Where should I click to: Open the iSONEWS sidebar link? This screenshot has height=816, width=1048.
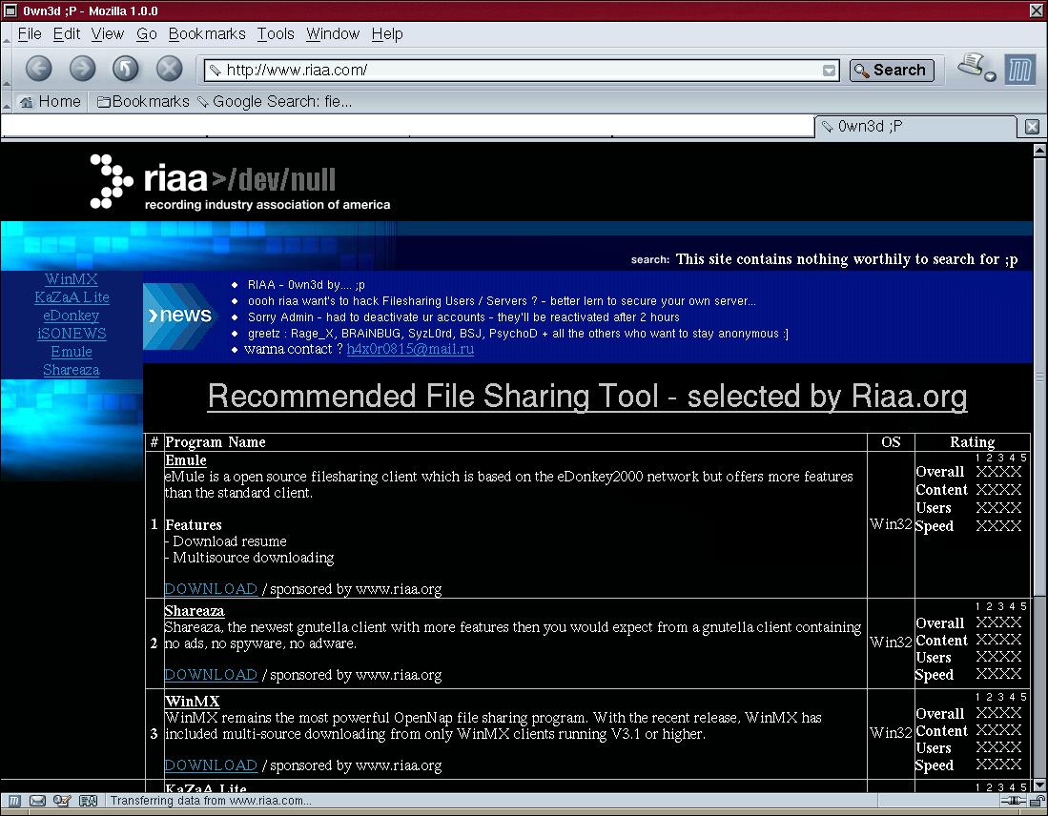tap(72, 334)
